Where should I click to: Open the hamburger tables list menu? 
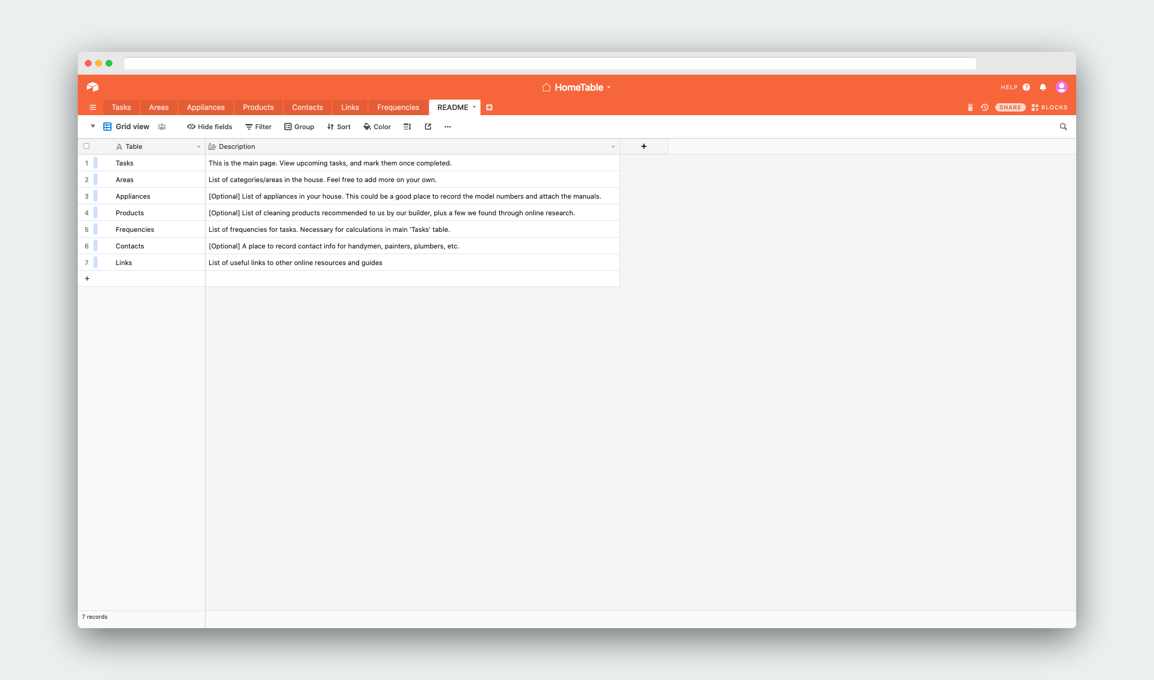(x=93, y=107)
